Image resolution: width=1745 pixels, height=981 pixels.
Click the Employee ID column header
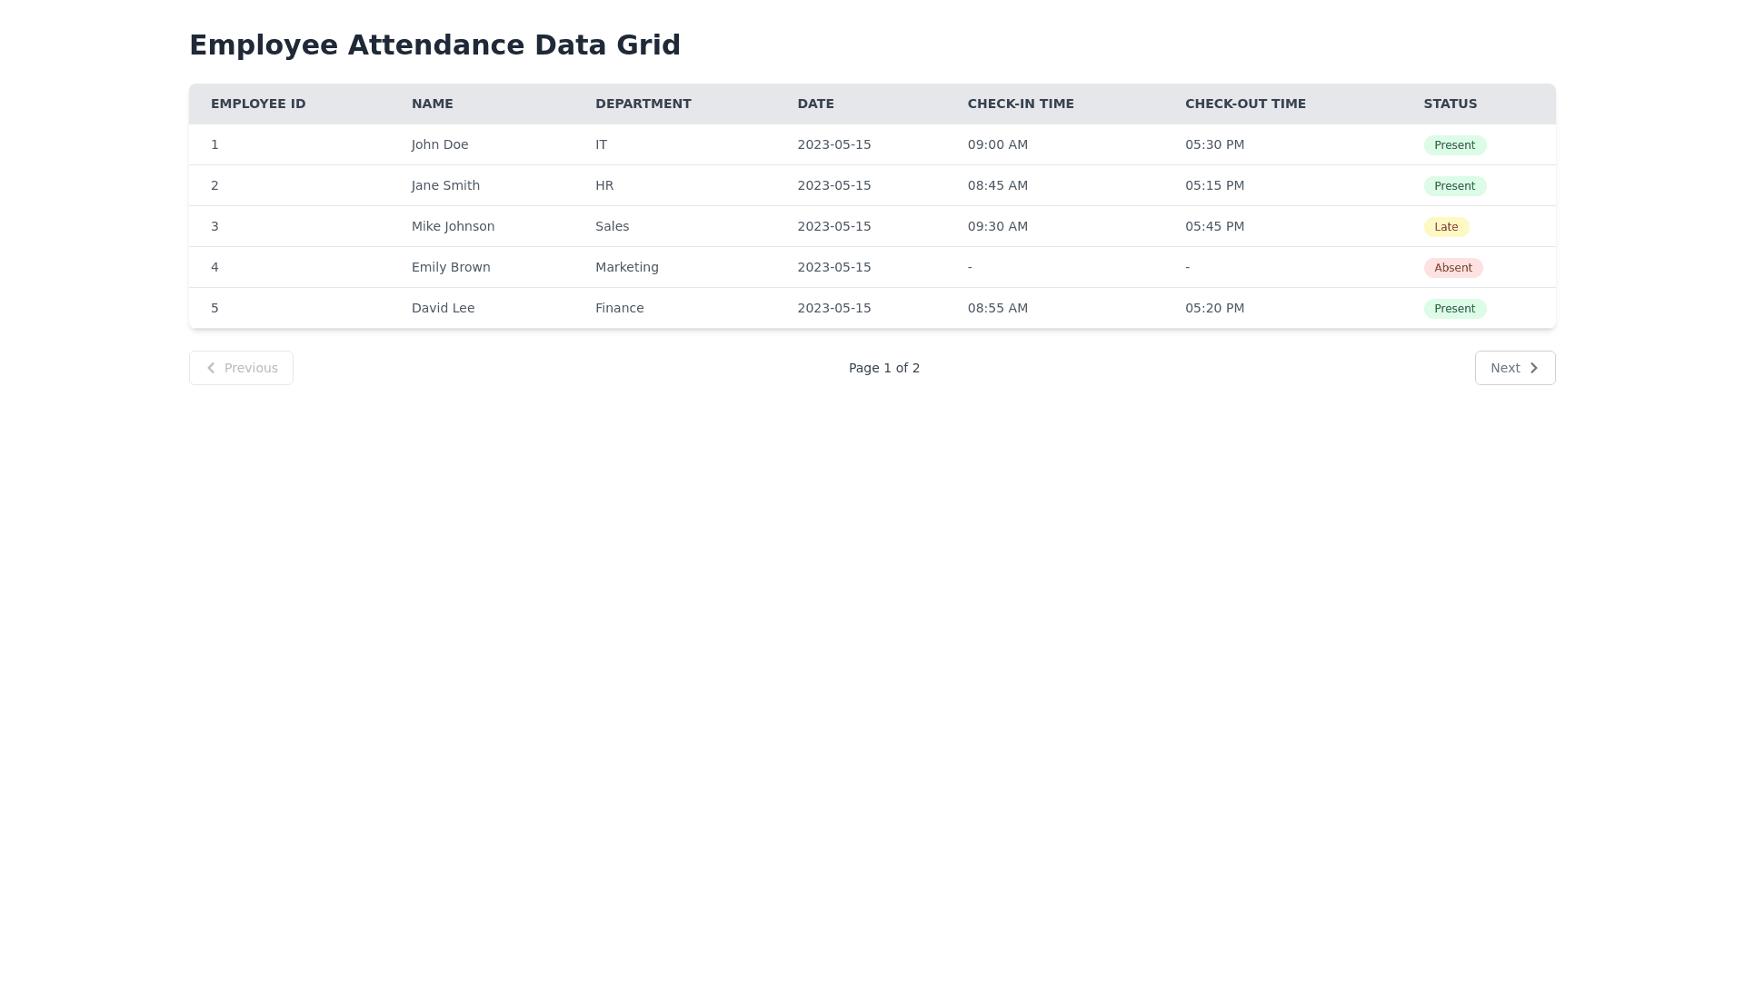tap(258, 104)
